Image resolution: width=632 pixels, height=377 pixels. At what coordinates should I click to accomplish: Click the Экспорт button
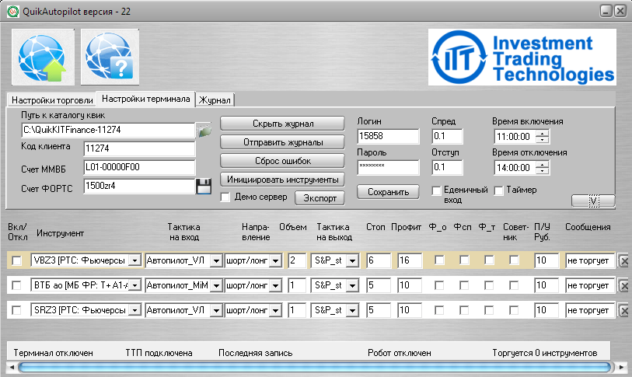pos(319,198)
